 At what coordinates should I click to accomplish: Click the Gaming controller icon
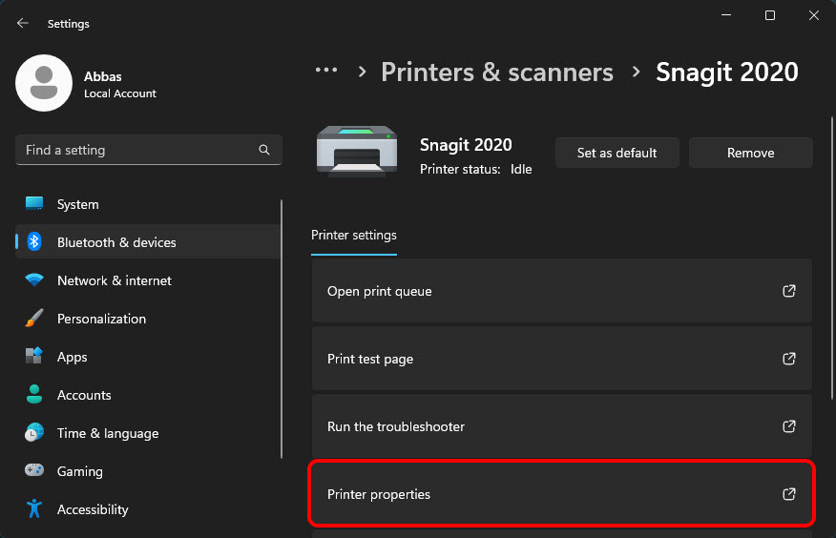pyautogui.click(x=34, y=470)
